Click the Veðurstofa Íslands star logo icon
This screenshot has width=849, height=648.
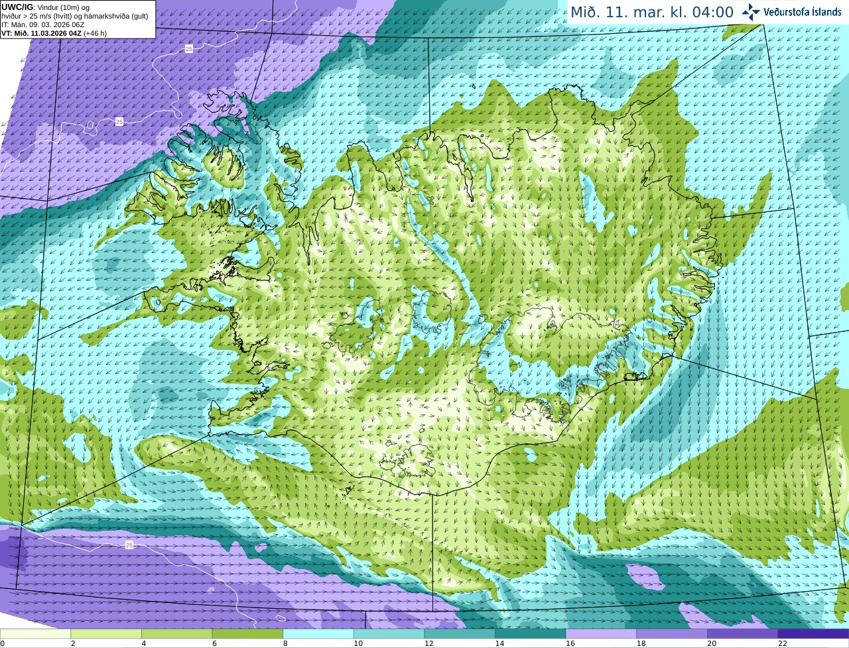coord(751,12)
